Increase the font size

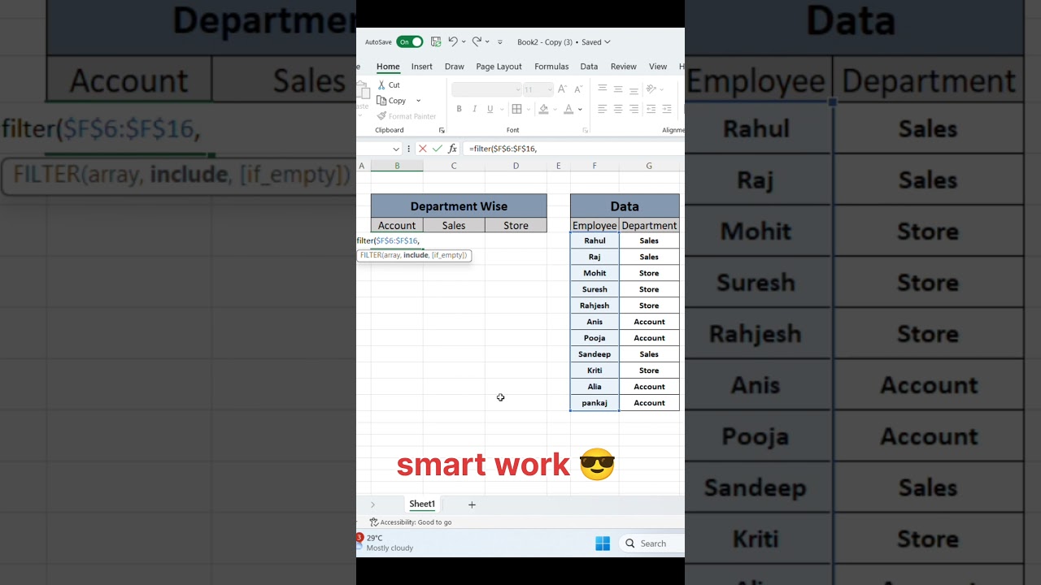point(563,89)
